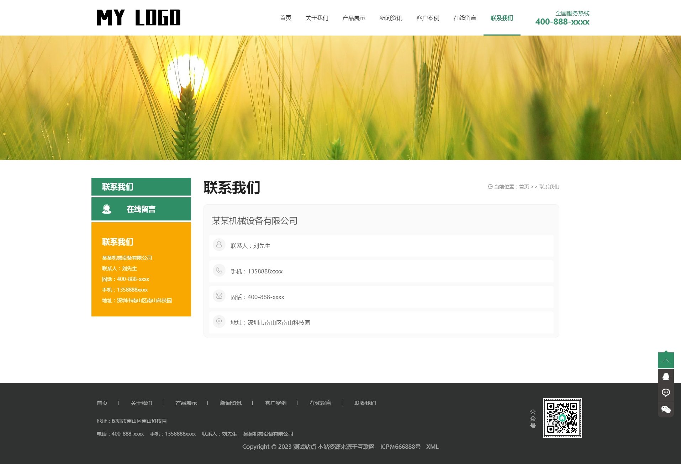Image resolution: width=681 pixels, height=464 pixels.
Task: Click the green back-to-top arrow icon
Action: pyautogui.click(x=666, y=360)
